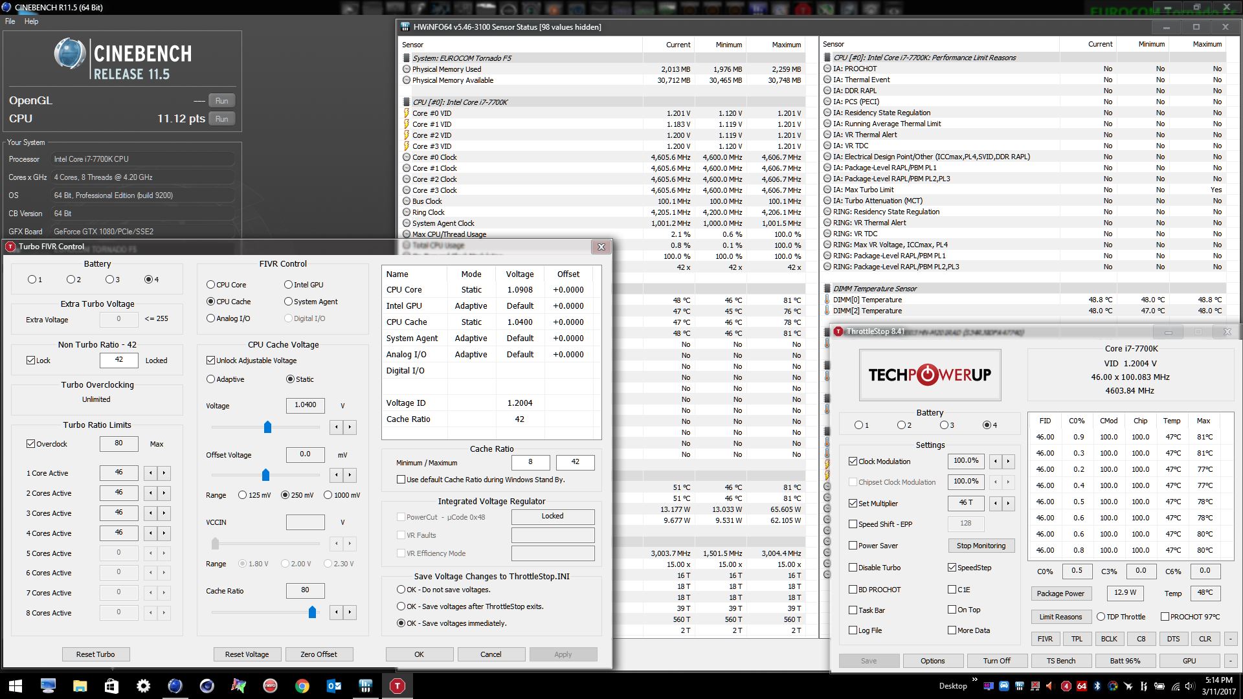Image resolution: width=1243 pixels, height=699 pixels.
Task: Switch to HWiNFO via taskbar icon
Action: point(365,686)
